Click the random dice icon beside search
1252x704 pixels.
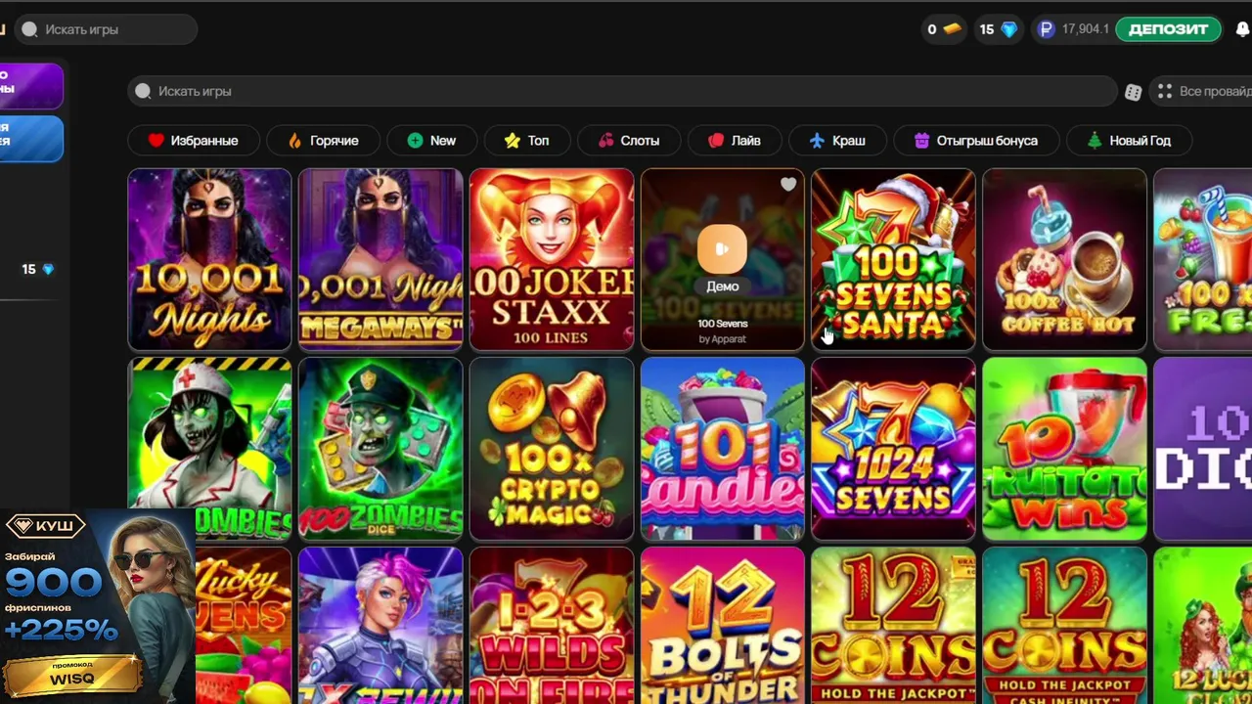[1133, 92]
